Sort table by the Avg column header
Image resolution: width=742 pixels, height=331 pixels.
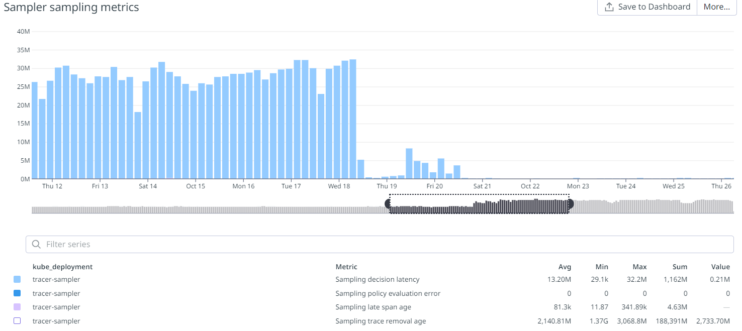pos(565,267)
